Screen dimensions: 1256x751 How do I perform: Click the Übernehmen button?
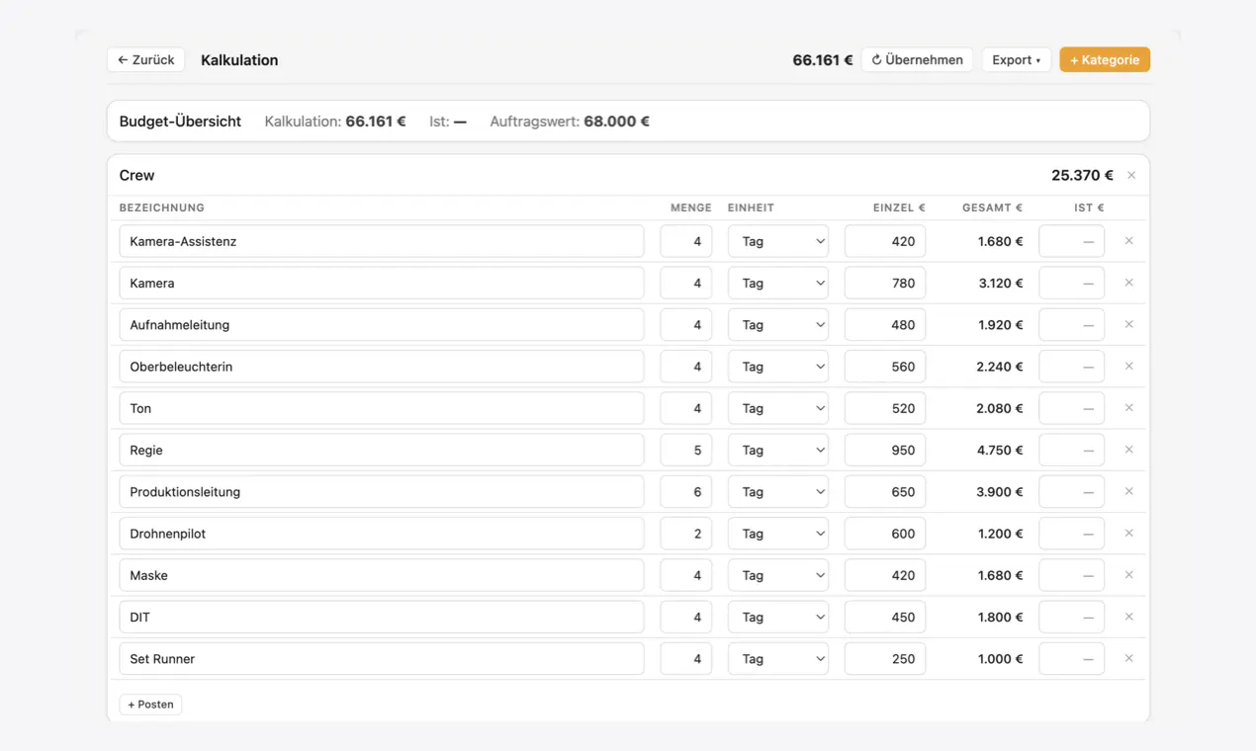pyautogui.click(x=917, y=59)
